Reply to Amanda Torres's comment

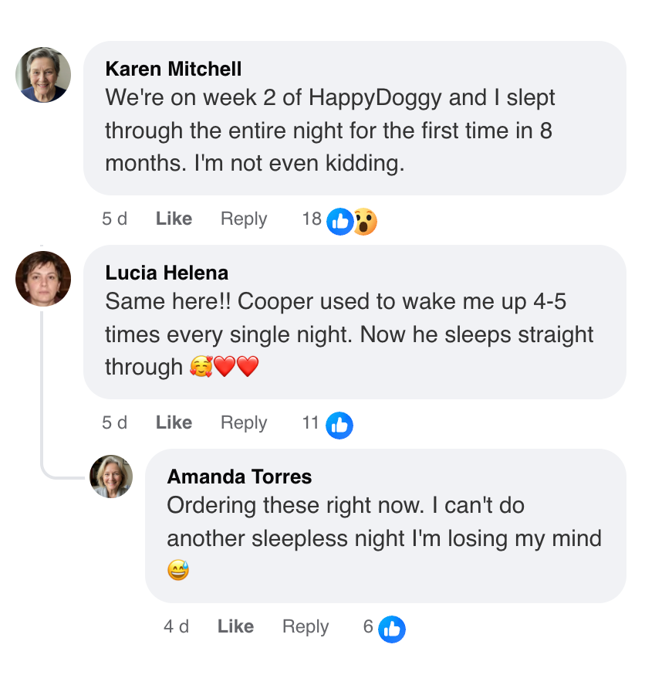[306, 627]
